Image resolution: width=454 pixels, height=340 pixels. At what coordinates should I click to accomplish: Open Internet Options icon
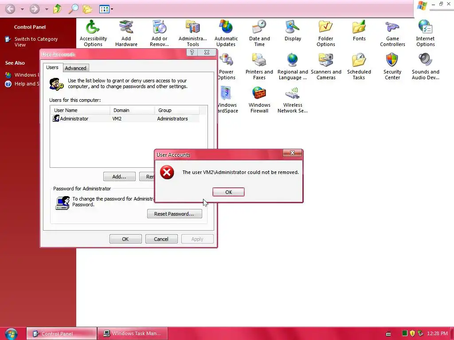425,33
